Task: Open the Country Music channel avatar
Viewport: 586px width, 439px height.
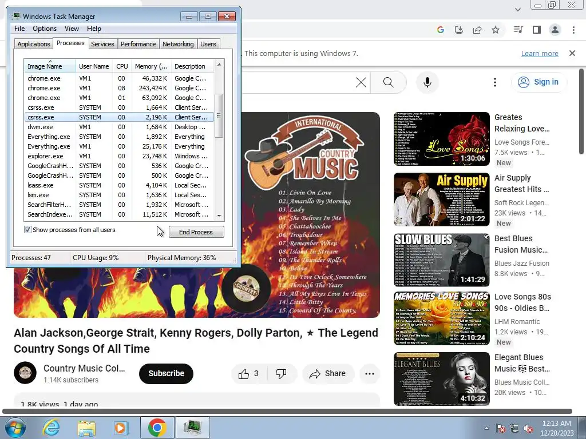Action: [25, 373]
